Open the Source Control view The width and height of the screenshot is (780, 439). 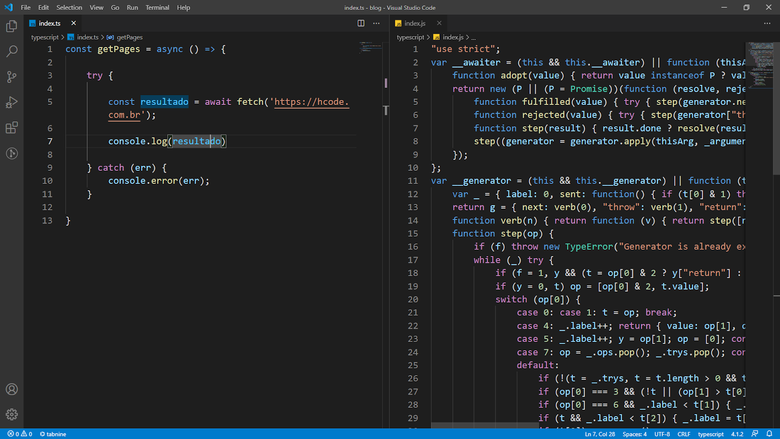(12, 77)
